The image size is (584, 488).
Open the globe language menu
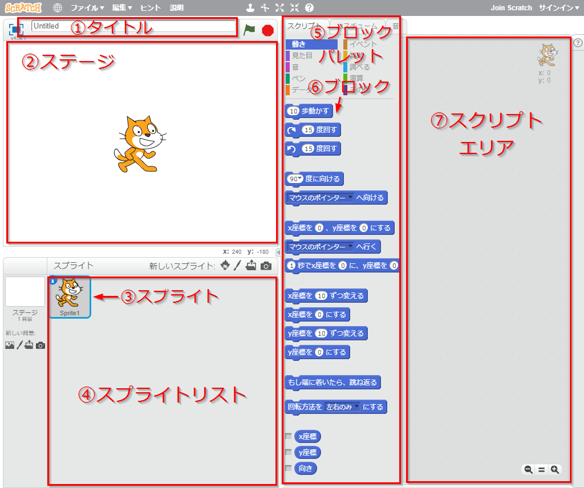(x=58, y=8)
